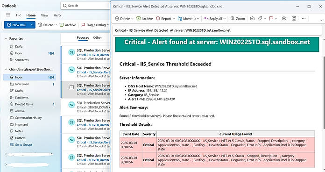Click Reply all in the message window
The height and width of the screenshot is (172, 325).
point(213,19)
